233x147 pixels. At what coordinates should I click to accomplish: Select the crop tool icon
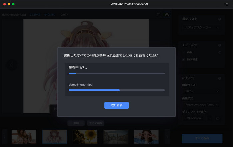click(159, 15)
